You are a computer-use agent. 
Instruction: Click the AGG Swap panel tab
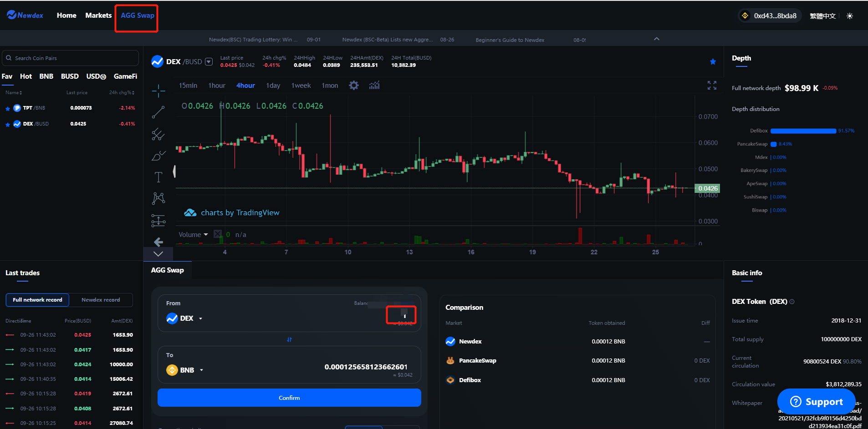(168, 270)
